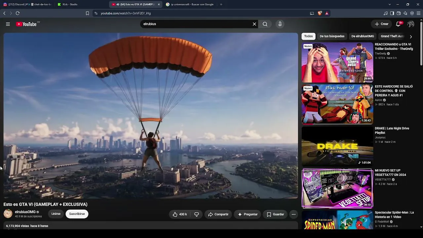The image size is (423, 238).
Task: Go back in browser history
Action: [x=4, y=13]
